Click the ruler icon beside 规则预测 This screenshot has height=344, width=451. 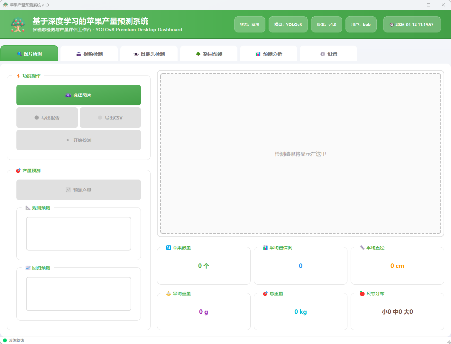(x=28, y=208)
